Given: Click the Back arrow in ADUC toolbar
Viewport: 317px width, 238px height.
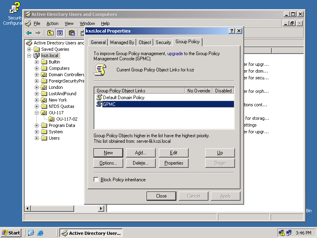Looking at the screenshot, I should 29,33.
